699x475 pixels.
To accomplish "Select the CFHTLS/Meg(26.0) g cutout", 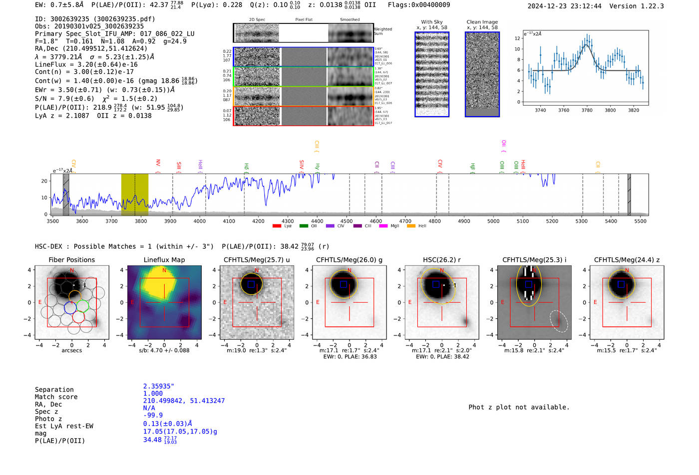I will pyautogui.click(x=349, y=302).
